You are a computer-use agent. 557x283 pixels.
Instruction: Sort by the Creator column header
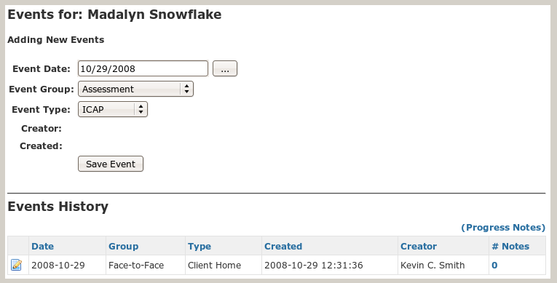point(419,246)
